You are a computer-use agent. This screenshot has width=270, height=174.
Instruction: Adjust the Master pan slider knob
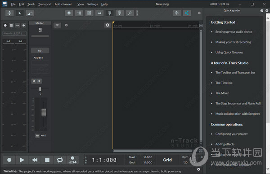coord(40,89)
